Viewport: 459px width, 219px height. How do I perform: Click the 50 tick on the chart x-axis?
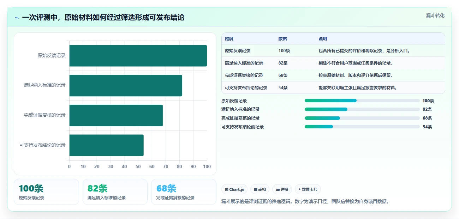click(x=138, y=166)
